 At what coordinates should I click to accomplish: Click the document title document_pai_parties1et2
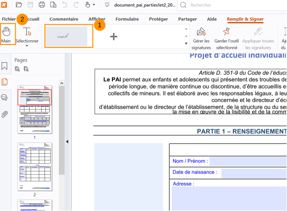coord(144,5)
